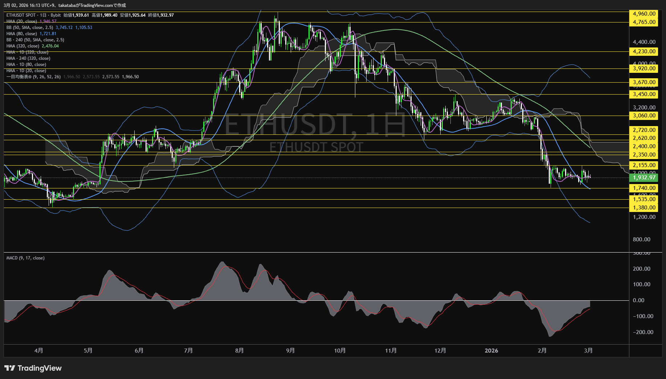This screenshot has width=666, height=379.
Task: Click the 一目均衡表 (9, 26, 52, 26) legend
Action: coord(33,77)
